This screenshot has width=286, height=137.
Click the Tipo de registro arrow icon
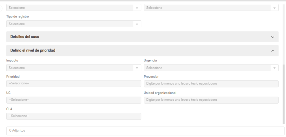137,24
